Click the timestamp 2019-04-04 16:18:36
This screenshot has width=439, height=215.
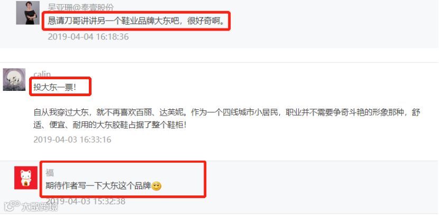click(x=88, y=36)
